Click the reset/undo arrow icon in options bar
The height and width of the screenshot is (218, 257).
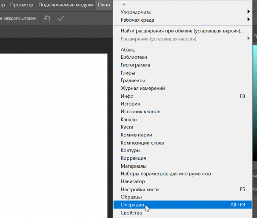click(x=47, y=18)
